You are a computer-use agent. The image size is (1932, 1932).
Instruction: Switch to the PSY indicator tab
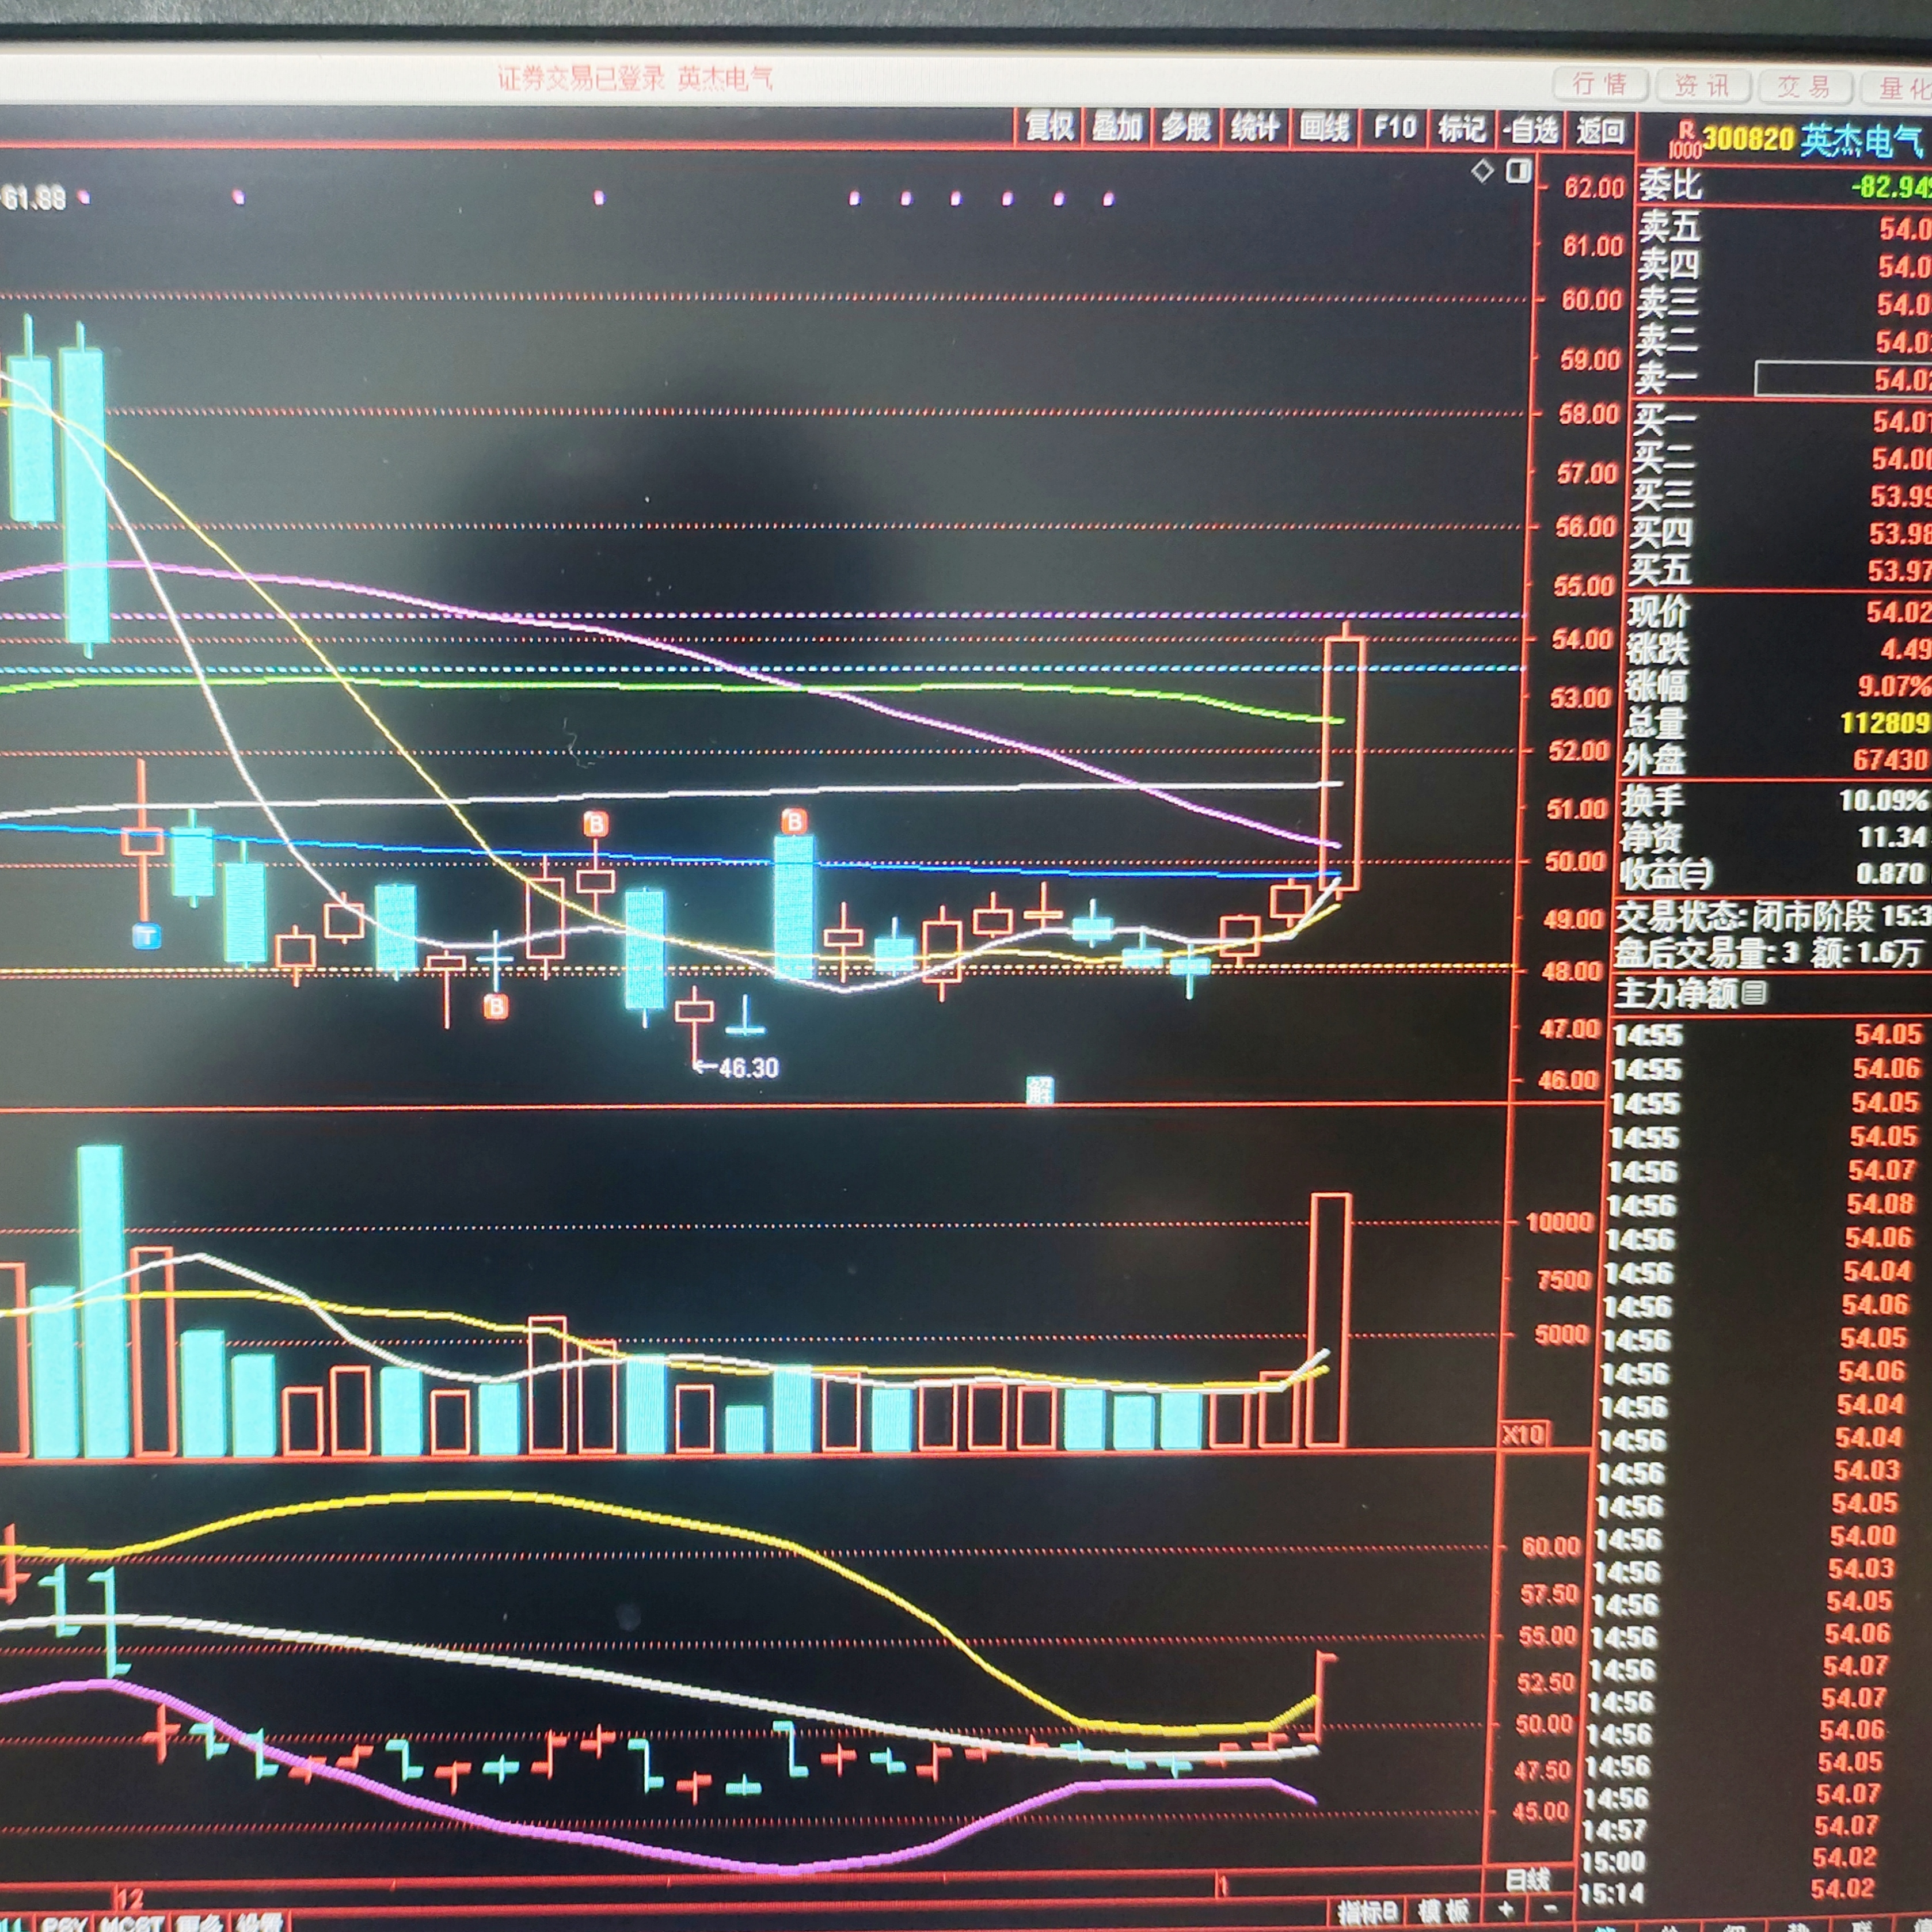[x=64, y=1923]
